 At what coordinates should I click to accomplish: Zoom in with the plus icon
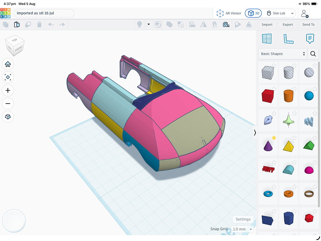tap(8, 90)
